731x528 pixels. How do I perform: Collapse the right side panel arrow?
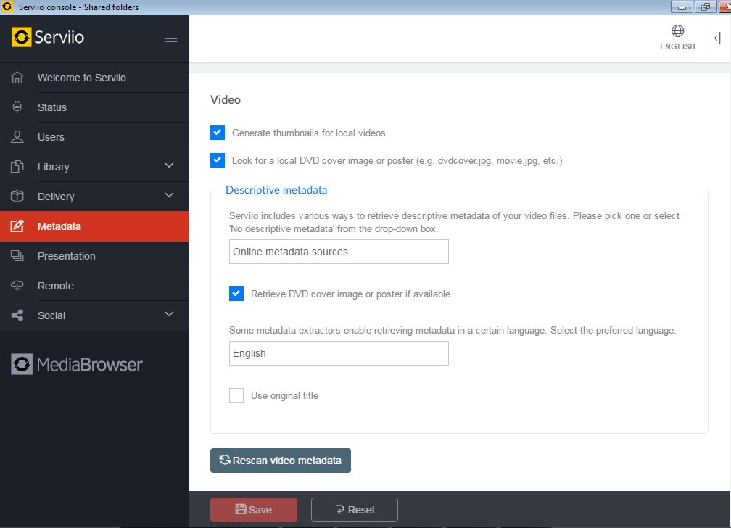point(716,38)
